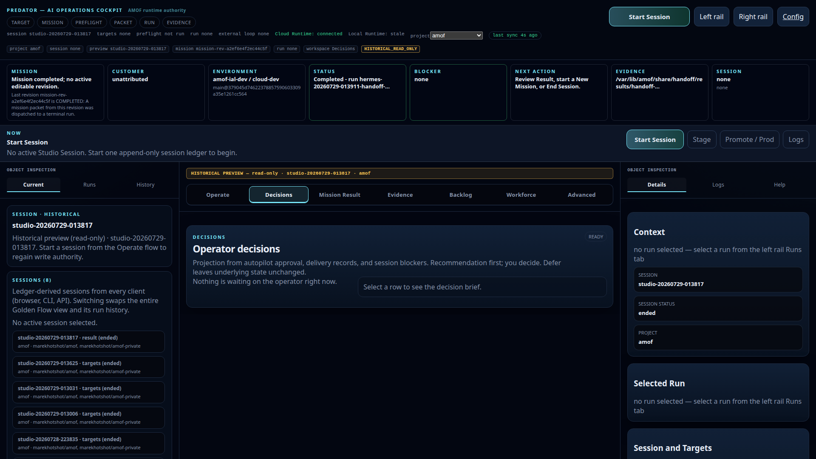This screenshot has width=816, height=459.
Task: Open the project dropdown showing amof
Action: [456, 36]
